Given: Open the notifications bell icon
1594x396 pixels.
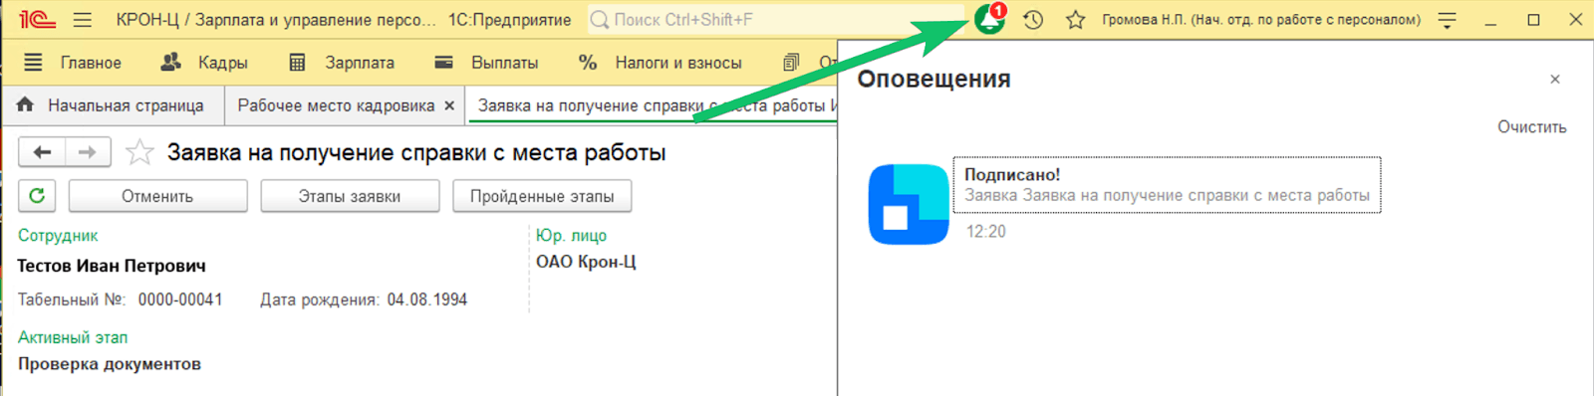Looking at the screenshot, I should click(x=989, y=19).
